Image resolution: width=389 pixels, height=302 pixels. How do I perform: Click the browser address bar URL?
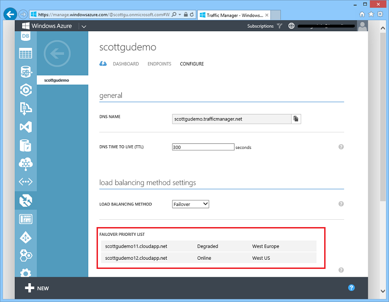(x=104, y=15)
